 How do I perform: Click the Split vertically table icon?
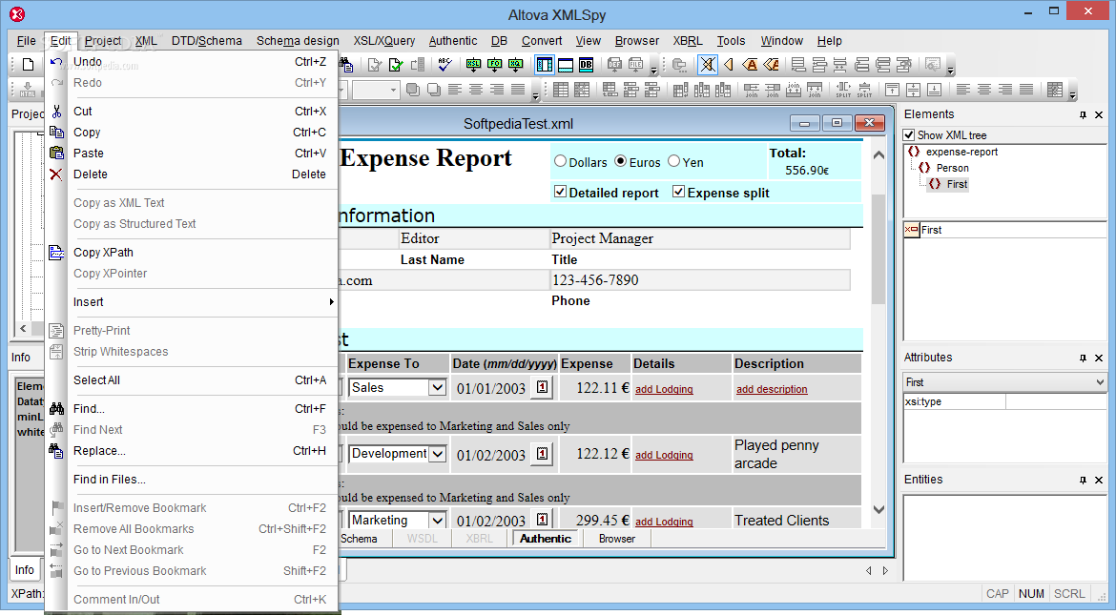click(x=865, y=90)
